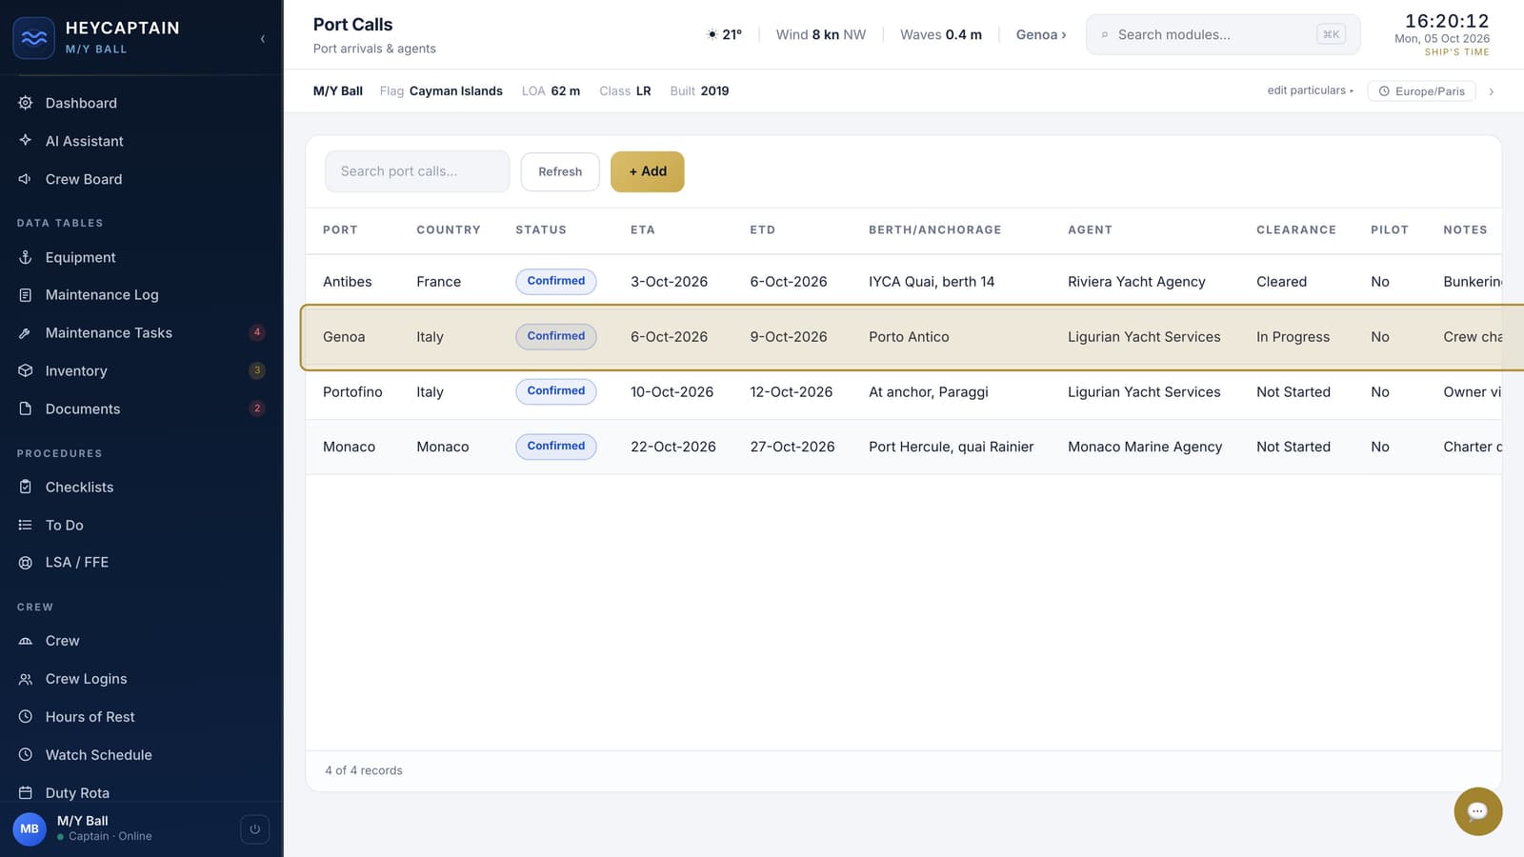Image resolution: width=1524 pixels, height=857 pixels.
Task: Open the Genoa location link
Action: click(1041, 34)
